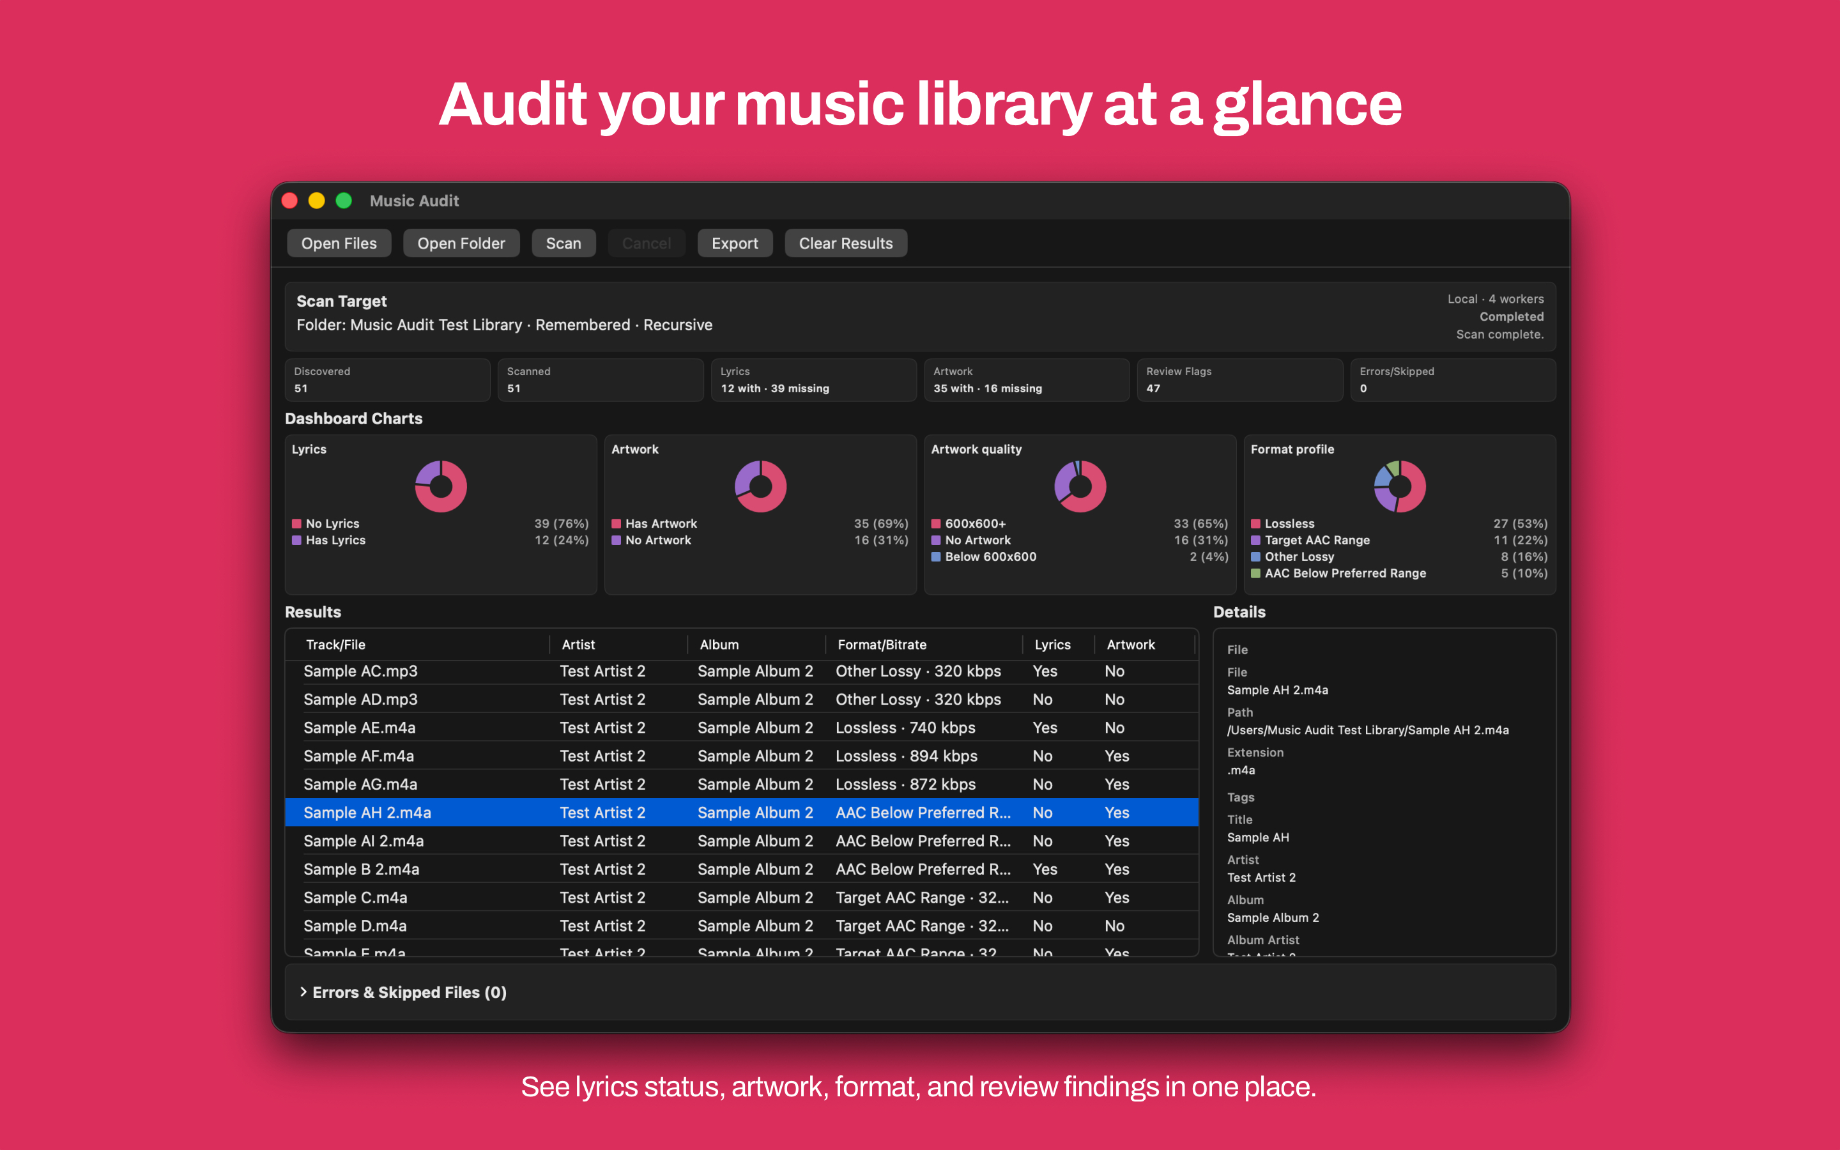
Task: Click the Lossless legend swatch
Action: [x=1256, y=523]
